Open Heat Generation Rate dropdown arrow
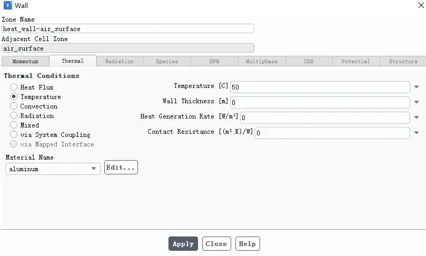Viewport: 426px width, 256px height. (417, 117)
